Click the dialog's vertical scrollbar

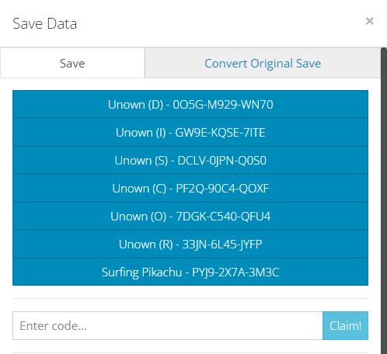click(x=384, y=200)
